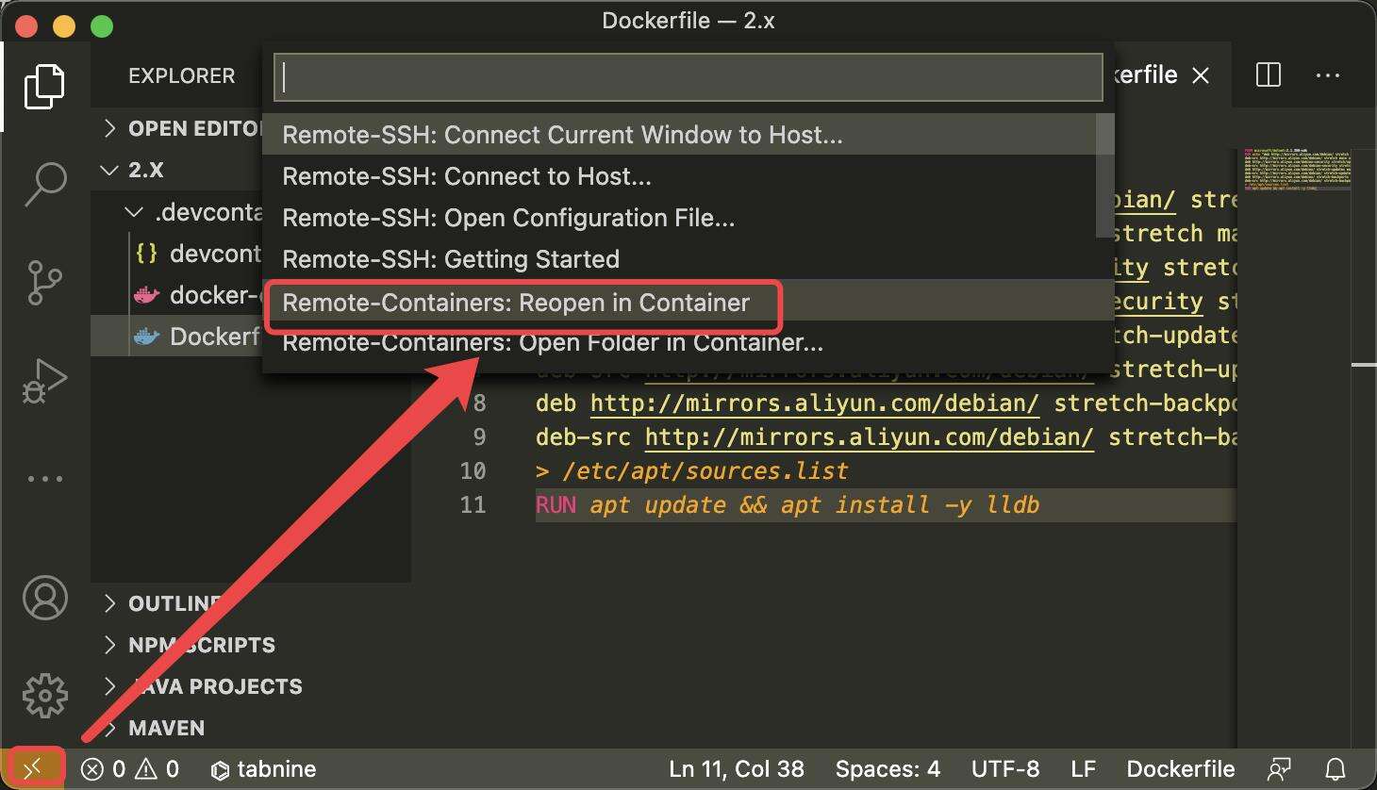Open the Run and Debug view
Screen dimensions: 1377x790
coord(44,381)
